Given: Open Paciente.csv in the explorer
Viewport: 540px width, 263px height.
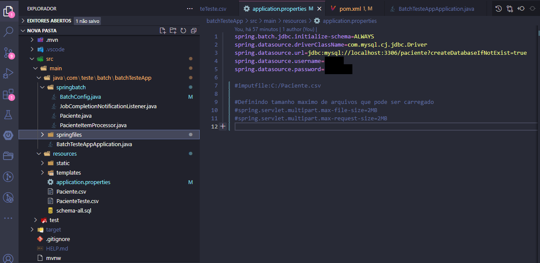Looking at the screenshot, I should point(71,191).
